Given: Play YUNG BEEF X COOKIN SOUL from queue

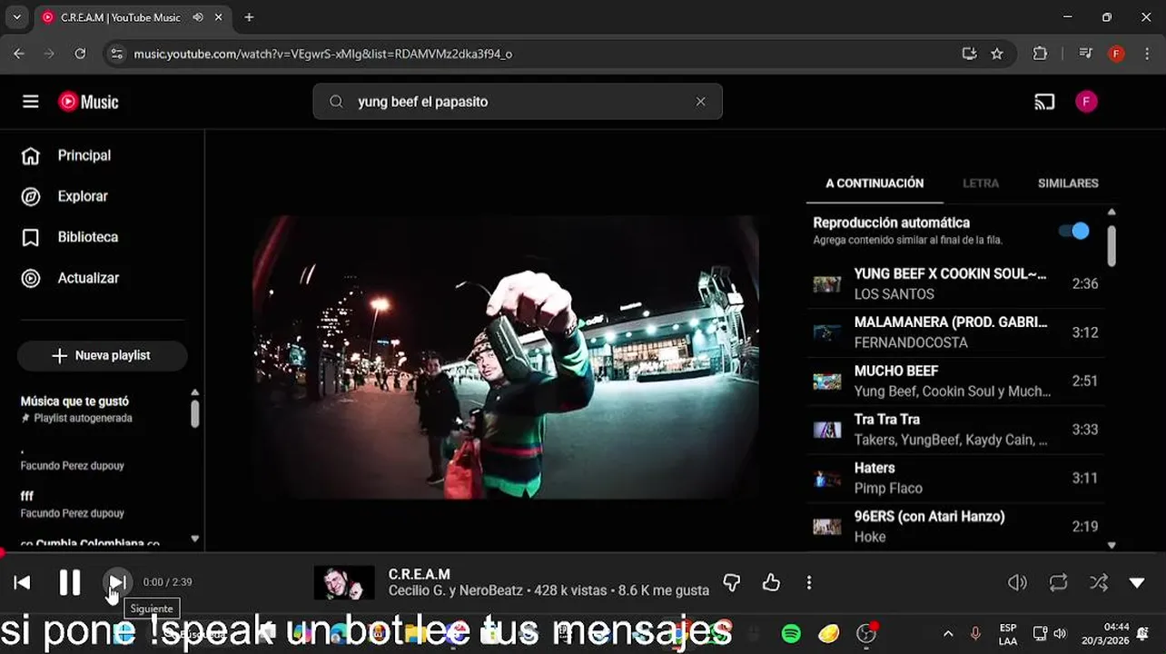Looking at the screenshot, I should tap(956, 283).
